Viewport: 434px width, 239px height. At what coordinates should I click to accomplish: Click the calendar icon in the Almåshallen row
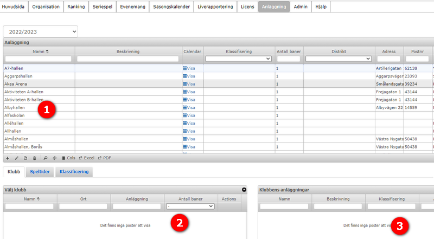(185, 139)
